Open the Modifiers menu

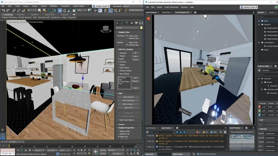[x=54, y=6]
